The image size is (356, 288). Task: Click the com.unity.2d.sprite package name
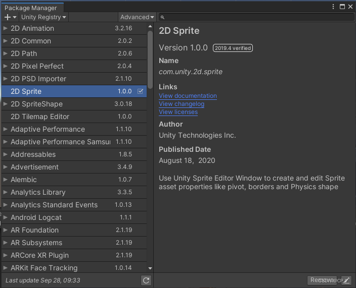pos(191,72)
